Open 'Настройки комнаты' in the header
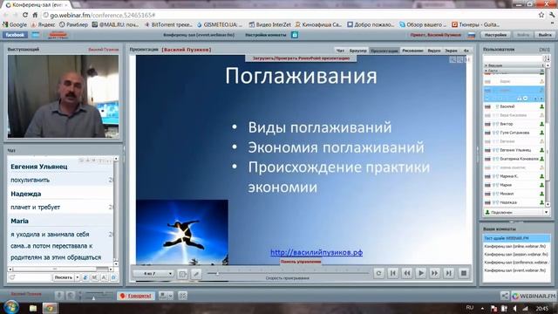This screenshot has height=314, width=558. point(265,35)
